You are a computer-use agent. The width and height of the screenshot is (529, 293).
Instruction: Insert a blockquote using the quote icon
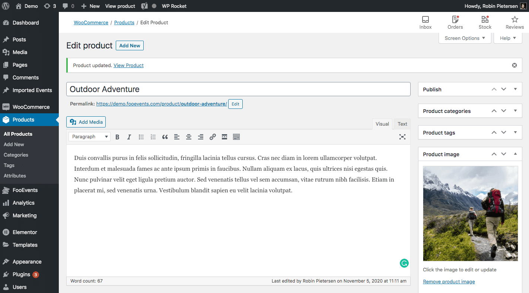165,137
